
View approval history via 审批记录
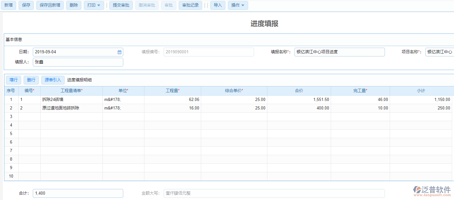click(190, 5)
